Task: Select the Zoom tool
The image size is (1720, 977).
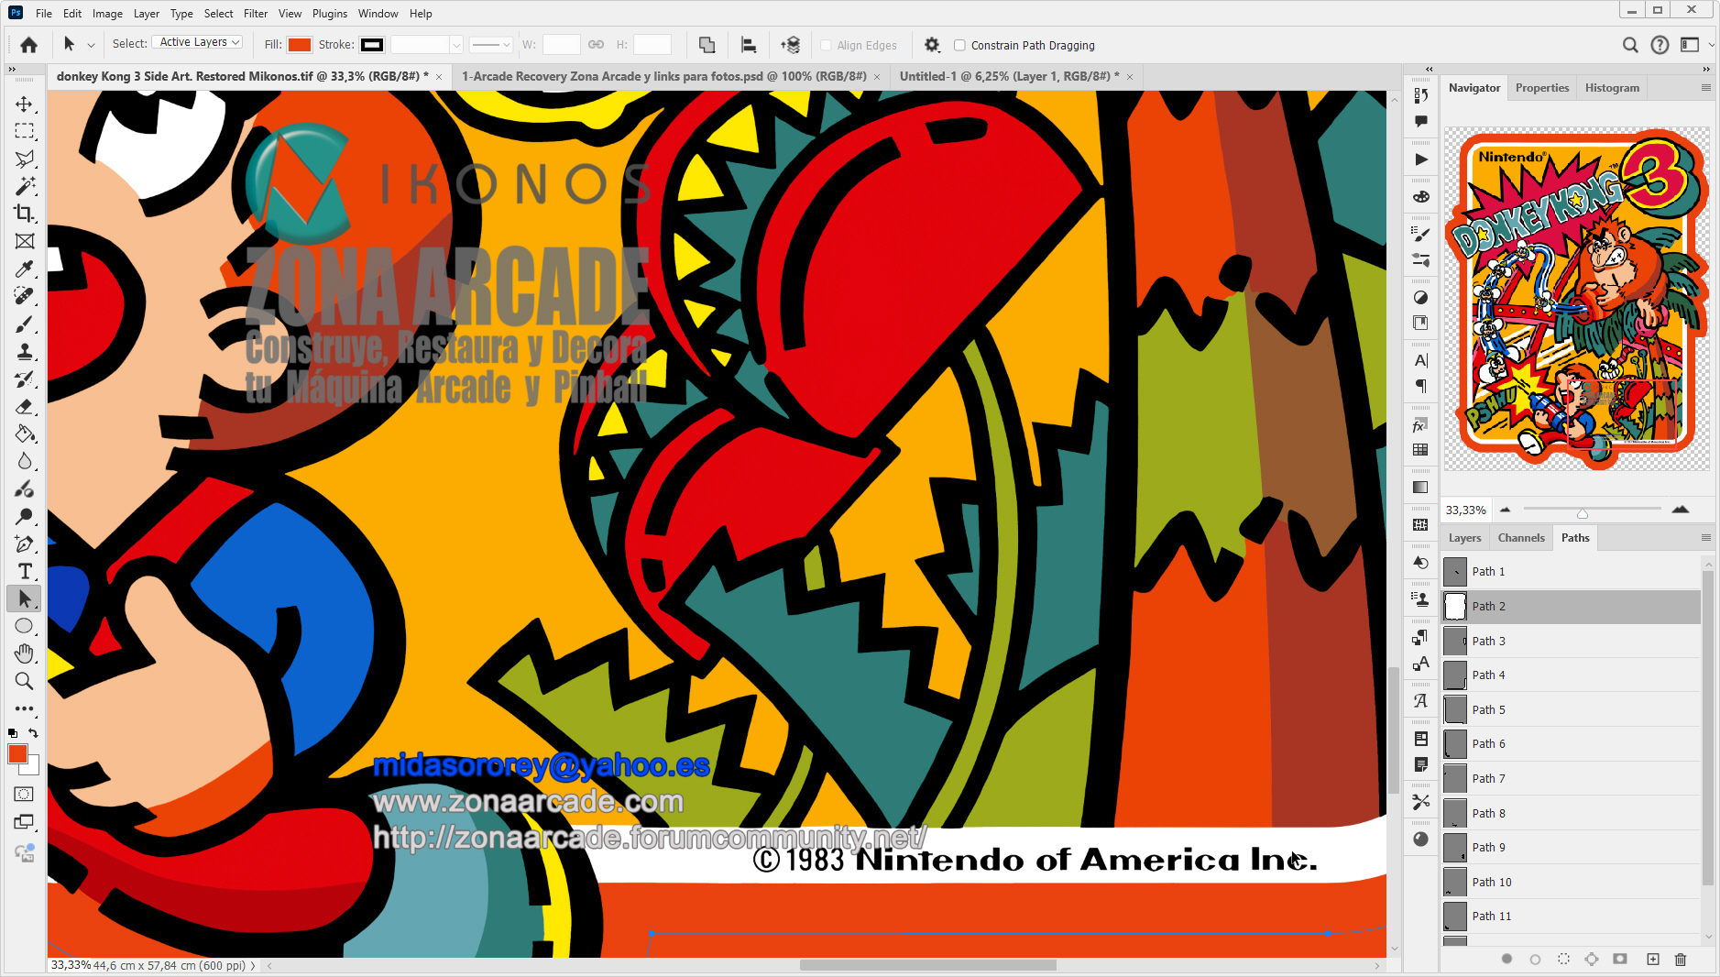Action: 25,681
